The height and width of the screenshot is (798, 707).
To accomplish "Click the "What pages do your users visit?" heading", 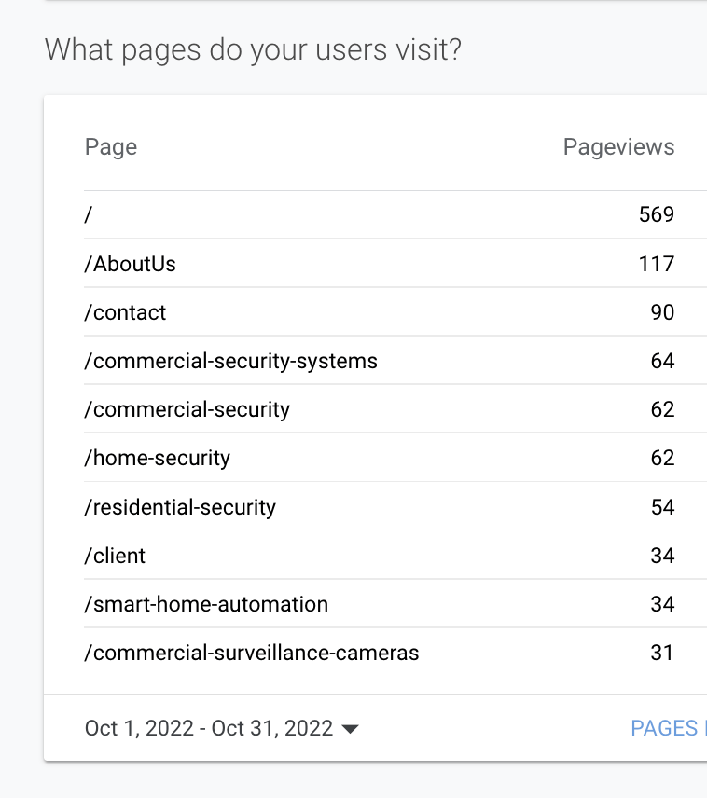I will pyautogui.click(x=253, y=48).
